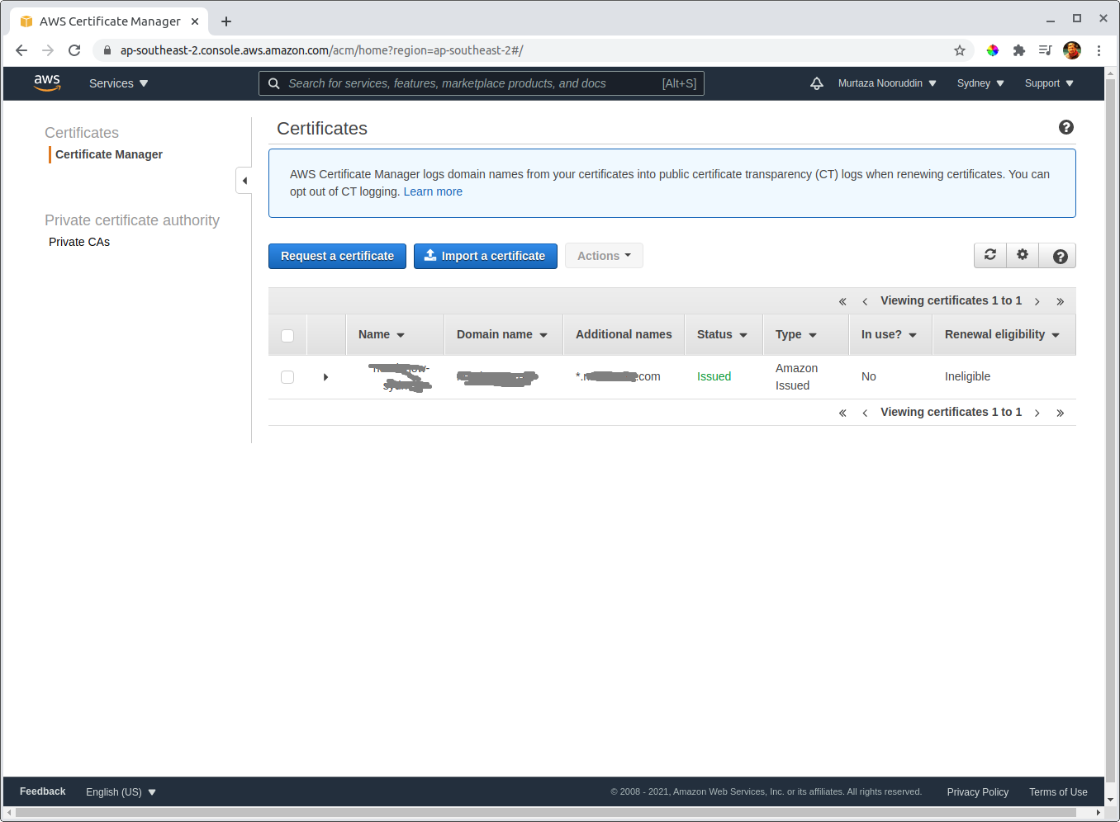Open the Support menu

click(x=1047, y=83)
